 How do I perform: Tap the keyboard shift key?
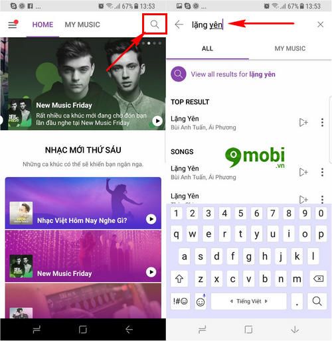[179, 279]
